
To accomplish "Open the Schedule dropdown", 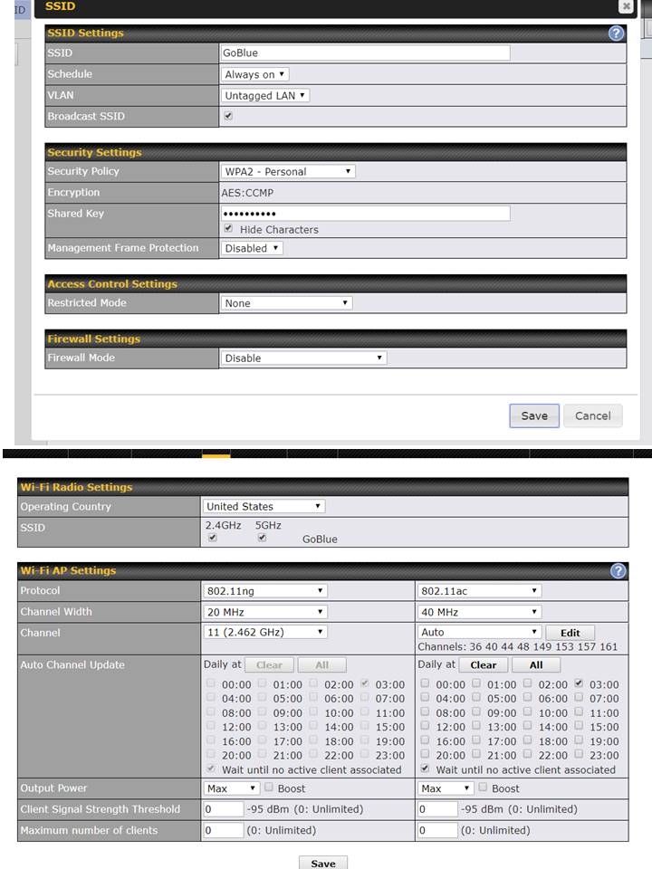I will (255, 74).
